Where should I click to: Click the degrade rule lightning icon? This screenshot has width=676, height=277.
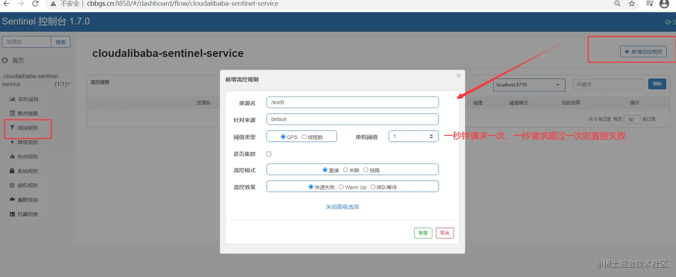pos(13,142)
